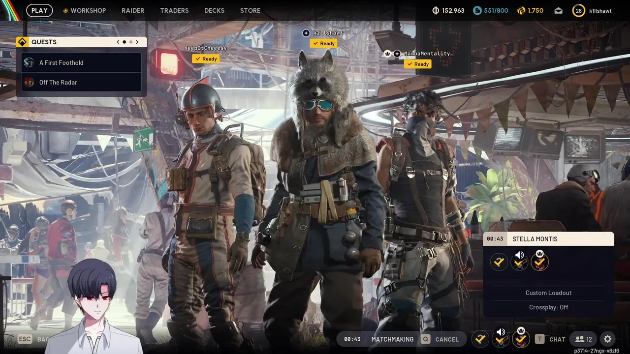630x354 pixels.
Task: Click the QUESTS panel header
Action: pyautogui.click(x=81, y=42)
